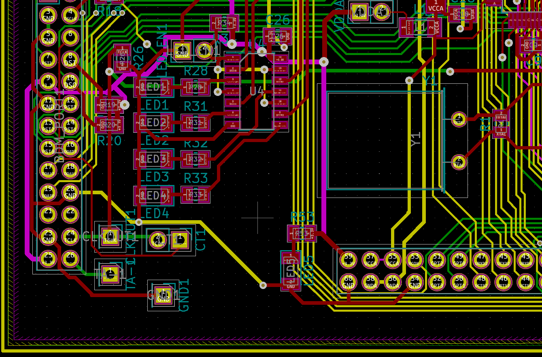Click header pin 44 UCTS0
The height and width of the screenshot is (357, 542).
point(525,282)
